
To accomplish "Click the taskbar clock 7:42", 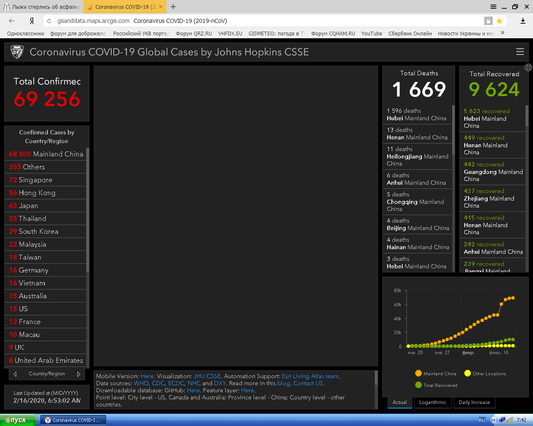I will pos(521,420).
